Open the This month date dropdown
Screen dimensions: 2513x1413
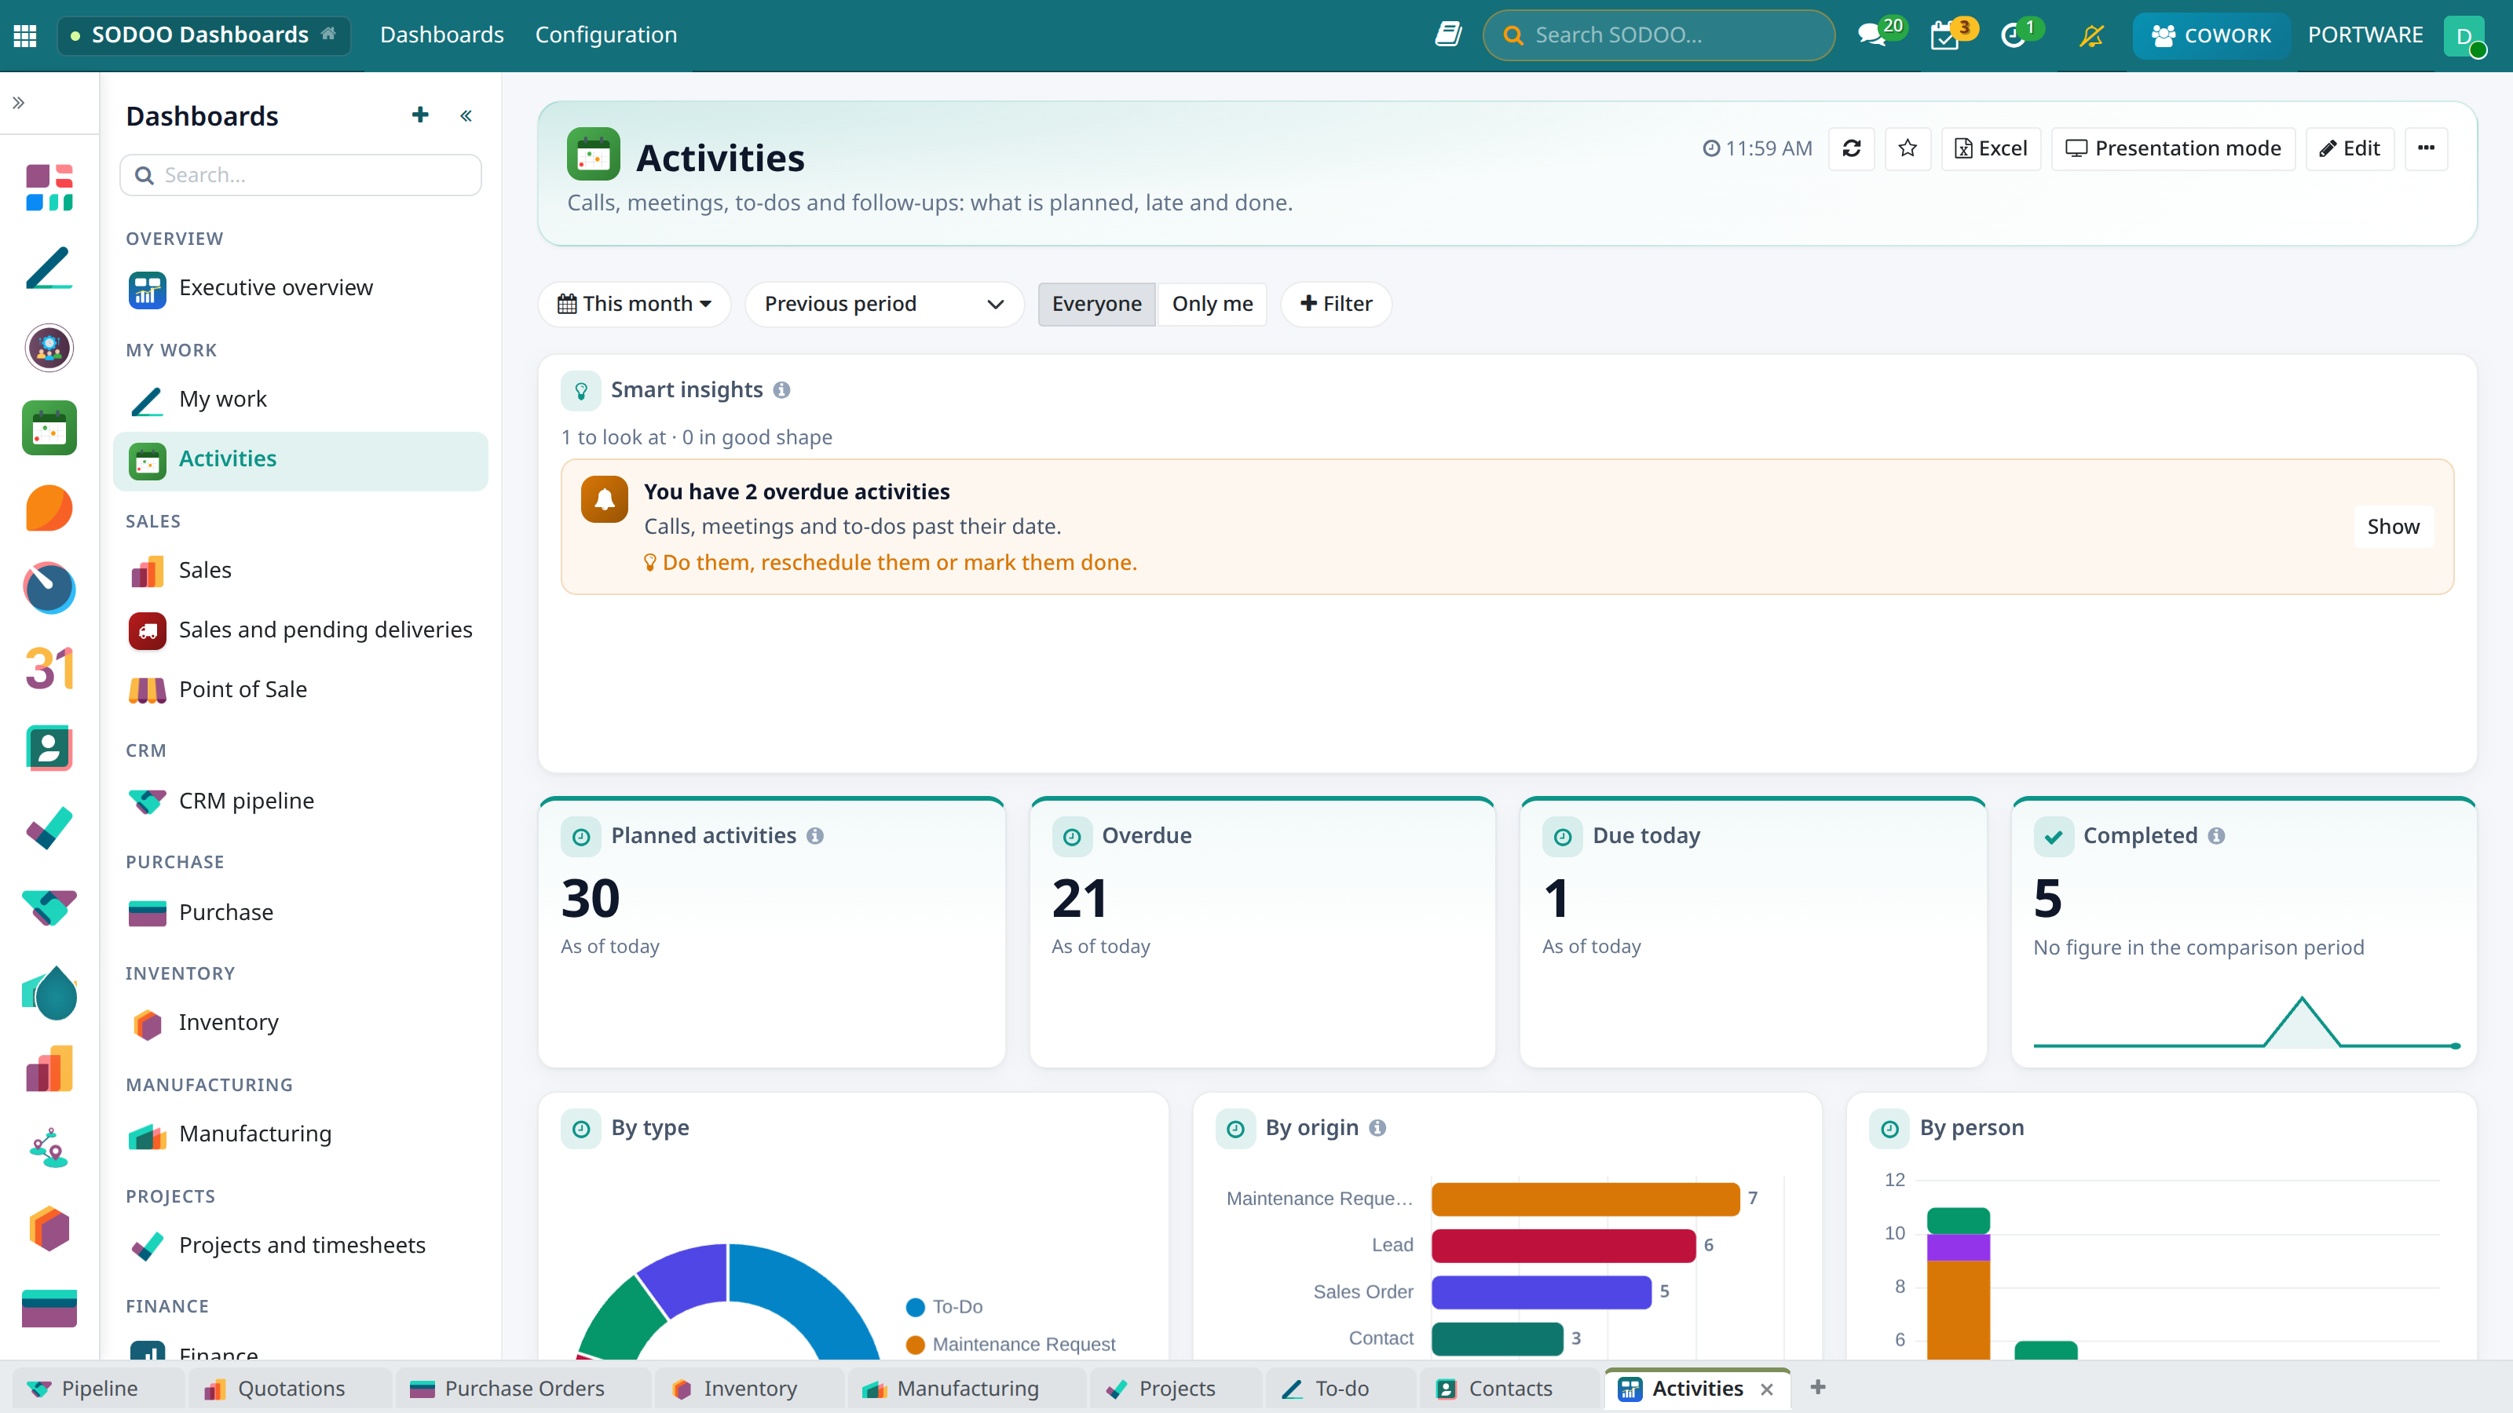[634, 305]
